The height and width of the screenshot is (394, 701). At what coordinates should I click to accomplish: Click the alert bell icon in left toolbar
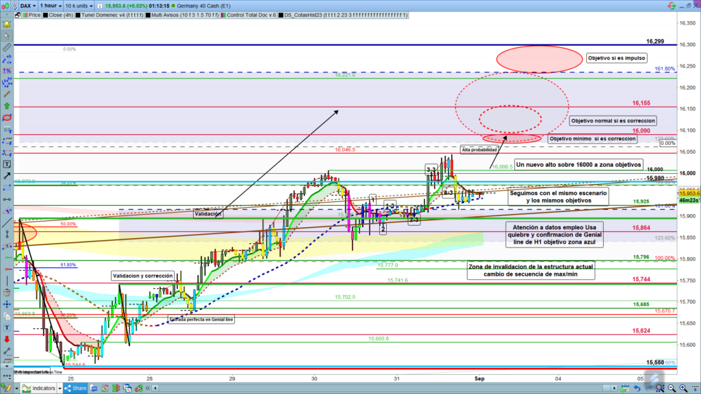point(7,23)
